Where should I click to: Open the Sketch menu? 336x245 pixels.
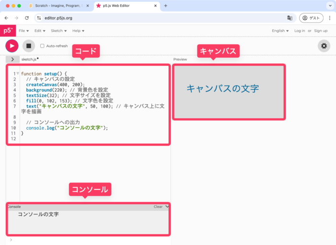click(x=58, y=31)
